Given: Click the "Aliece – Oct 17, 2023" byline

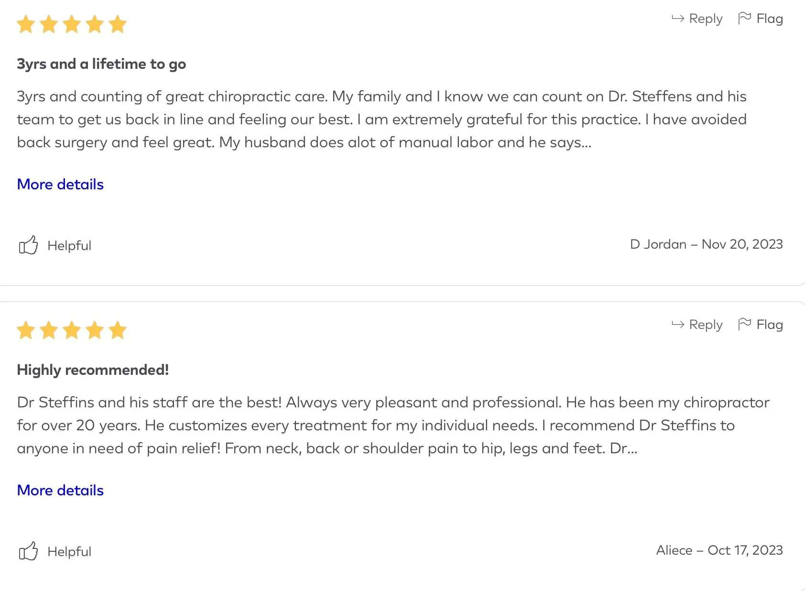Looking at the screenshot, I should (719, 550).
